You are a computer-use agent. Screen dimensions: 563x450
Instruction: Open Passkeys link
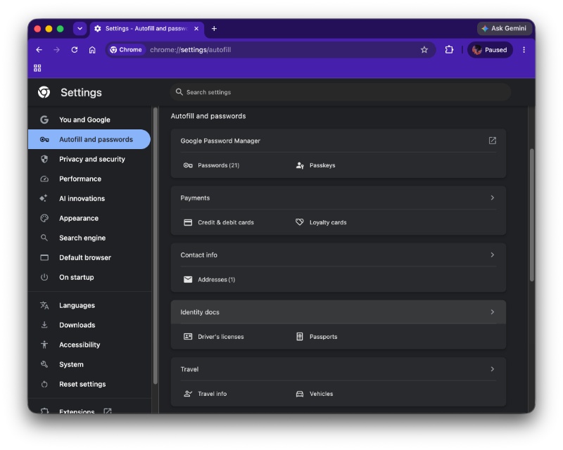point(322,165)
